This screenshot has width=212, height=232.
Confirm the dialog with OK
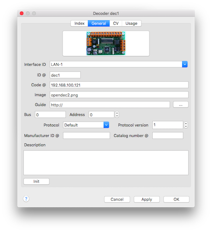coord(176,199)
